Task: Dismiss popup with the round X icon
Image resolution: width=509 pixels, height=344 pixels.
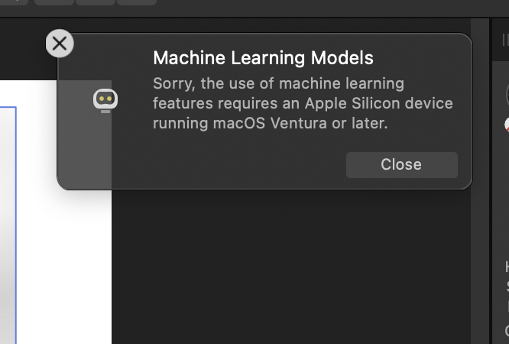Action: click(60, 44)
